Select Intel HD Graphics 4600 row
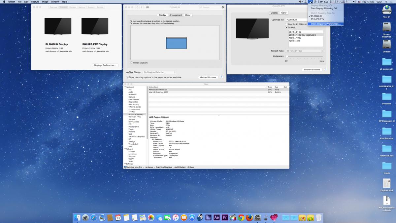 219,92
